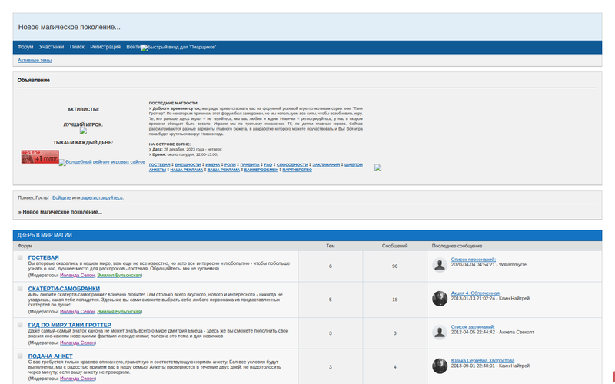Click the status icon beside ГОСТЕВАЯ forum title
Viewport: 615px width, 384px height.
pos(20,258)
